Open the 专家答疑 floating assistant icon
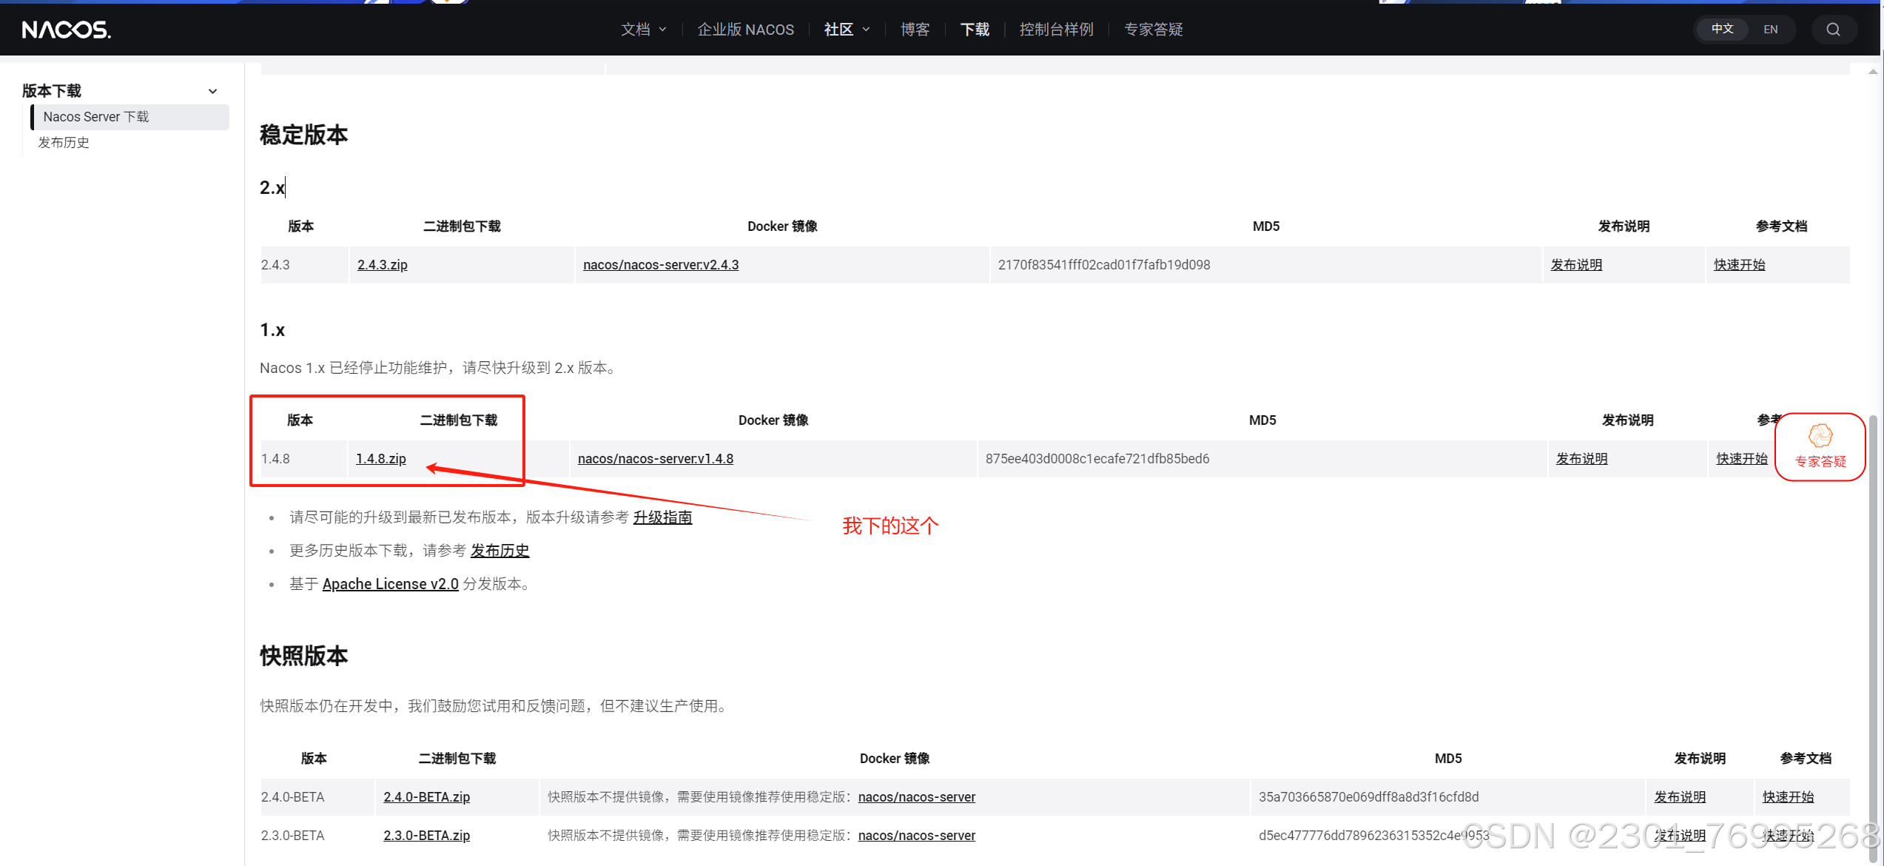Viewport: 1884px width, 866px height. coord(1820,447)
